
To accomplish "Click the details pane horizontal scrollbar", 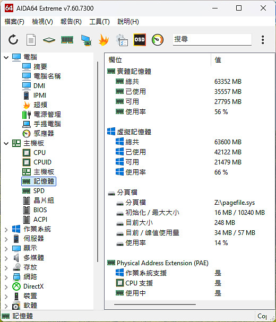I will 155,304.
